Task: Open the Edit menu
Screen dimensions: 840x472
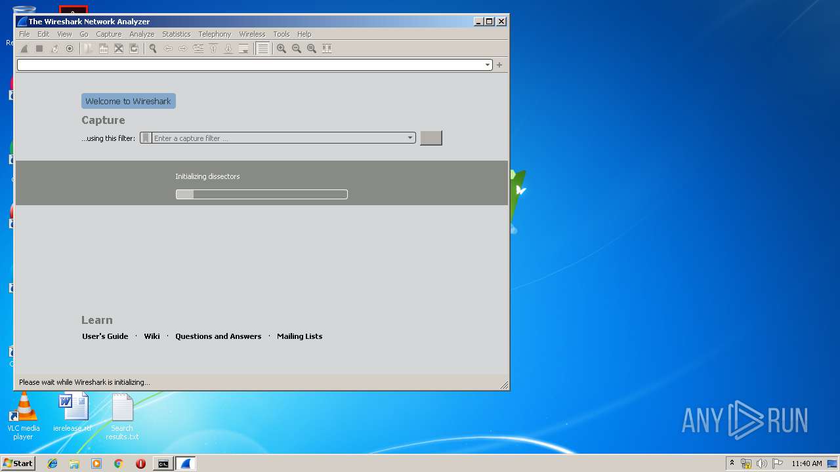Action: [43, 34]
